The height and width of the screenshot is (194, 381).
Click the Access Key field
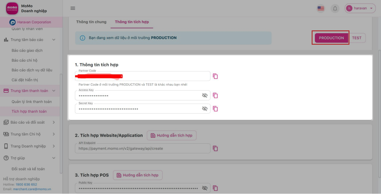tap(143, 96)
